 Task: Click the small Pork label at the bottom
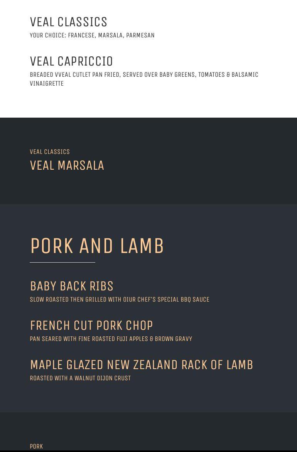(x=36, y=447)
